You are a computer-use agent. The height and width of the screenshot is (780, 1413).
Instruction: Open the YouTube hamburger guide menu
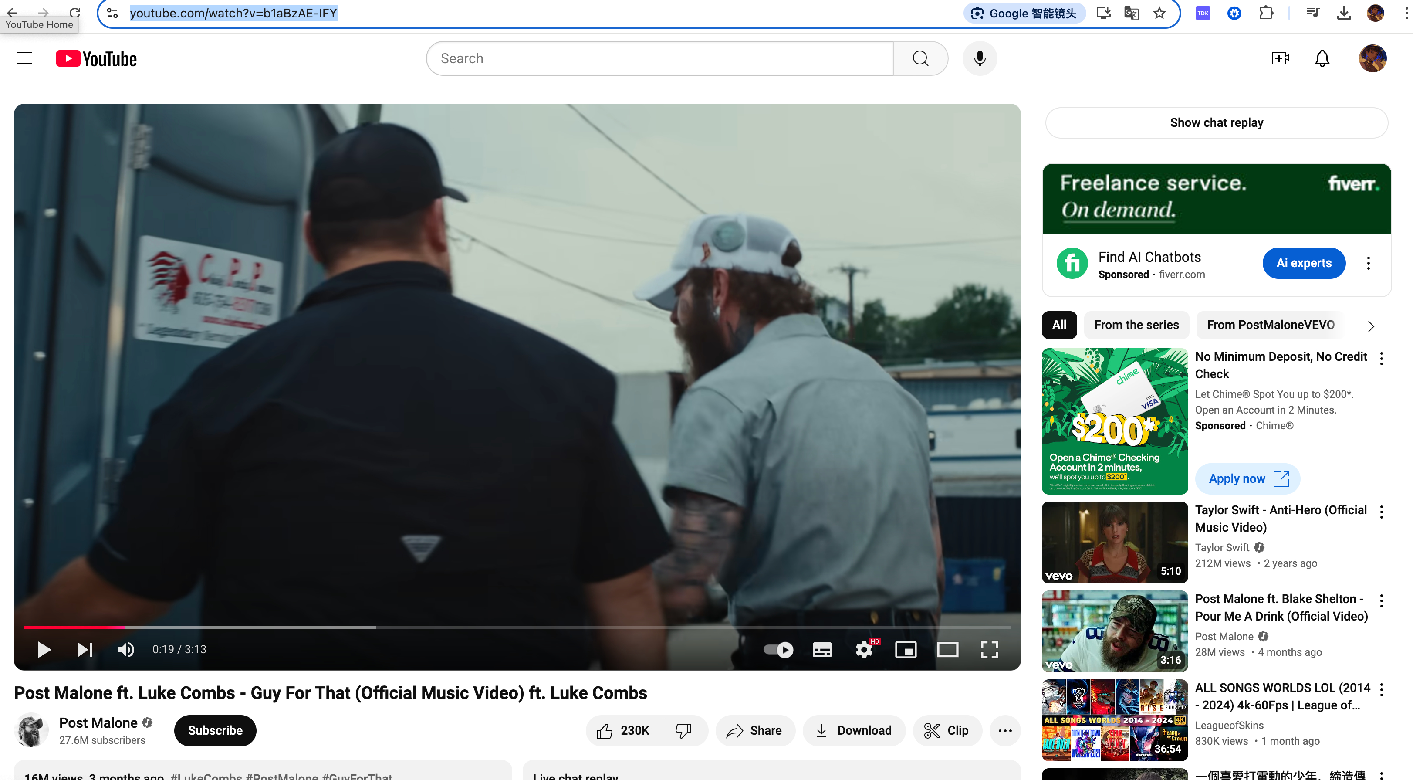[x=24, y=58]
